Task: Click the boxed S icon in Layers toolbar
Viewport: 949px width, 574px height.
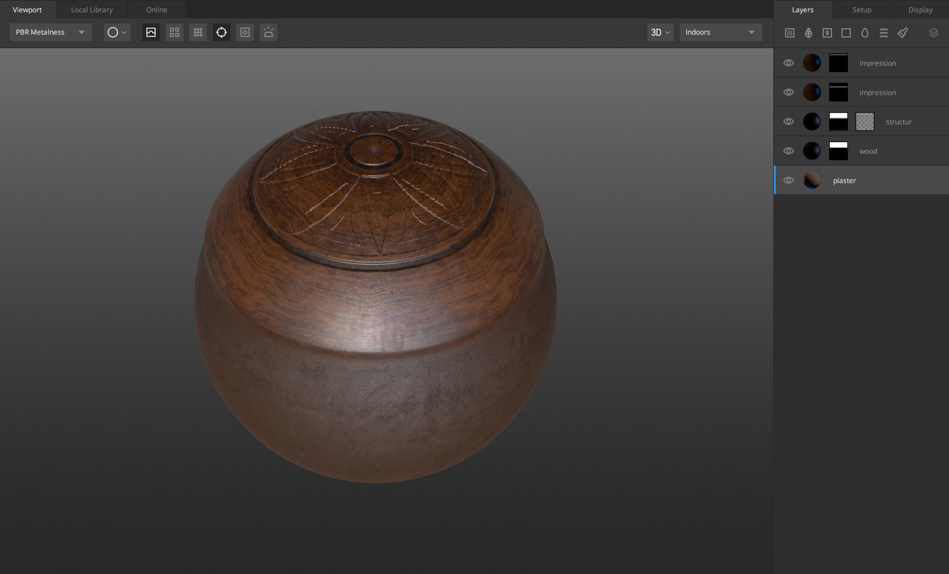Action: (x=827, y=33)
